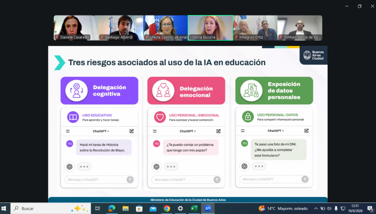Click muted mic icon beside Sheyla Castillo
This screenshot has width=376, height=214.
146,37
